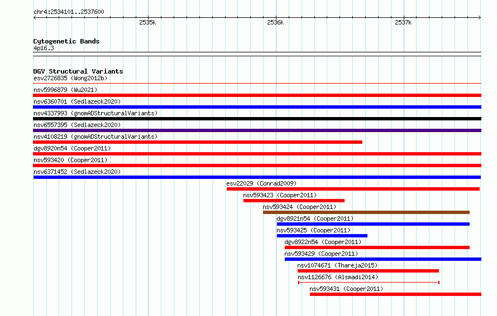Open dgv8922n54 (Cooper2011) label

click(323, 242)
